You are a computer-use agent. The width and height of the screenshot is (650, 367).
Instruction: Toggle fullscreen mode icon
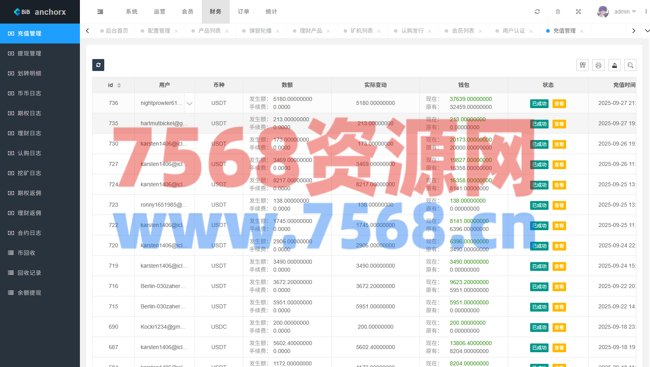[x=578, y=12]
